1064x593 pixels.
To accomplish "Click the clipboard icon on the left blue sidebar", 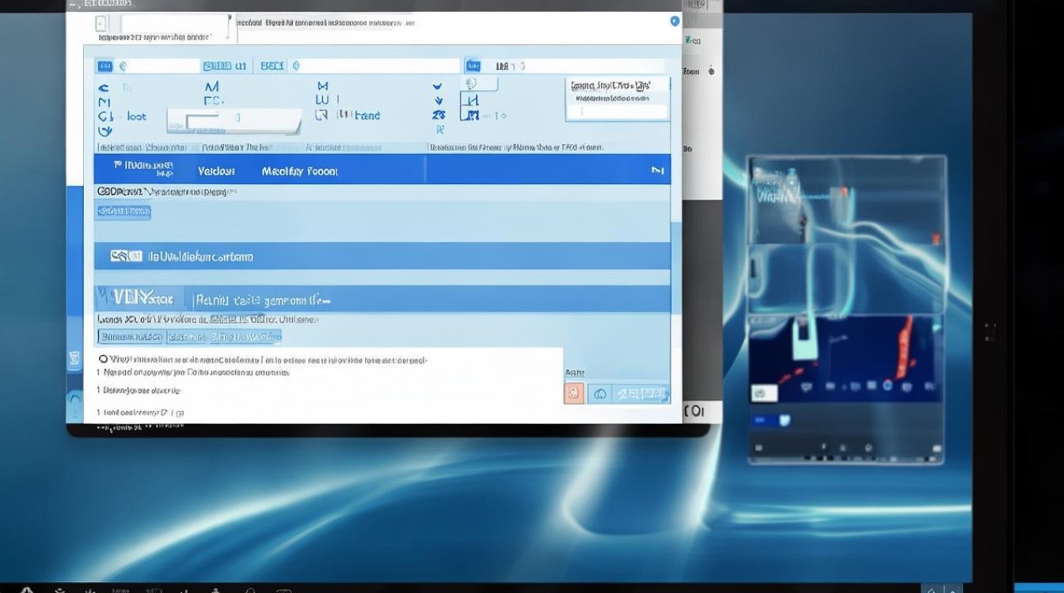I will tap(74, 359).
